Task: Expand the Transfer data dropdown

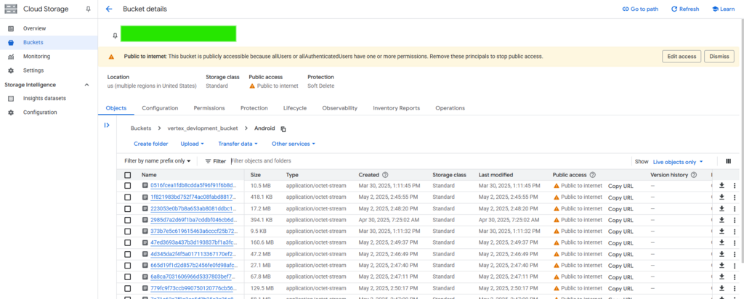Action: 238,144
